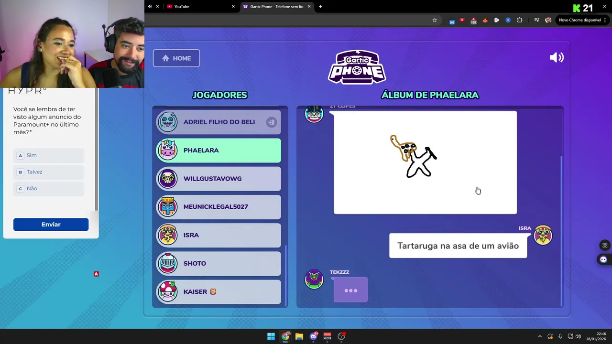
Task: Click the red A ad marker icon
Action: tap(96, 274)
